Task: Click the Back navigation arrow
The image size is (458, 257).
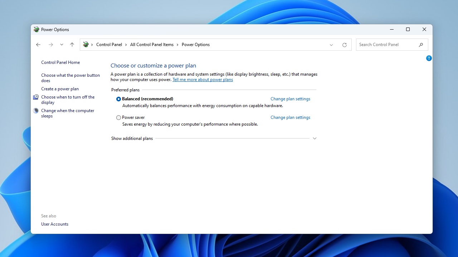Action: 38,45
